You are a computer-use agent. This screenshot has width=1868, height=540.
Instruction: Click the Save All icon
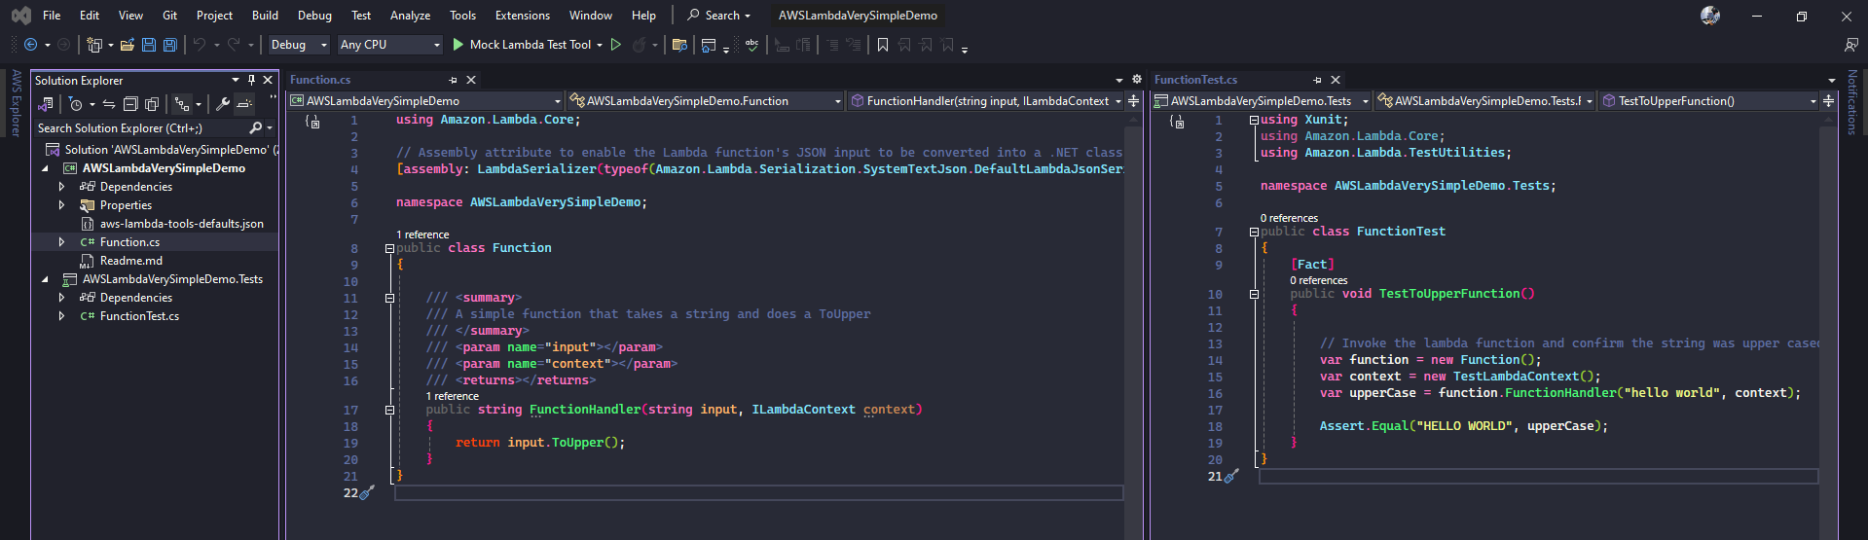pyautogui.click(x=170, y=45)
